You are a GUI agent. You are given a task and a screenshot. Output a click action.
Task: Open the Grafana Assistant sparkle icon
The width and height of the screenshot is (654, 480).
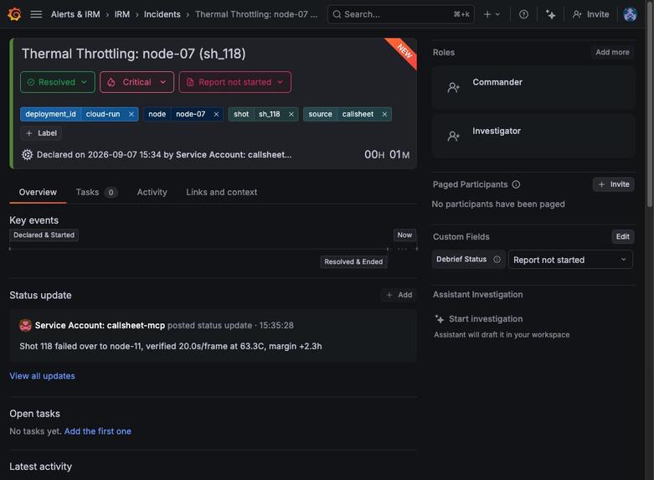[550, 14]
